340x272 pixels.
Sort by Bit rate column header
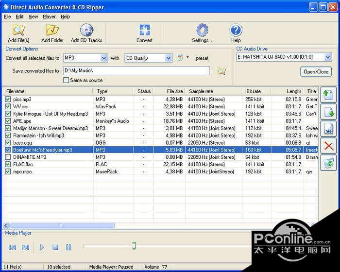tap(257, 91)
